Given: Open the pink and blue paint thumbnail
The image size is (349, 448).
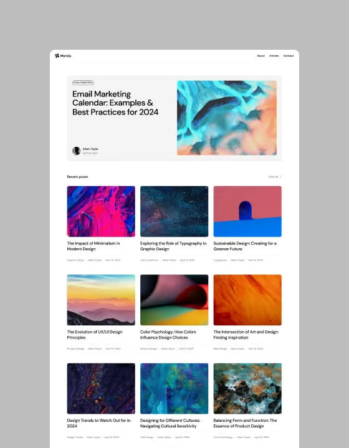Looking at the screenshot, I should coord(101,212).
